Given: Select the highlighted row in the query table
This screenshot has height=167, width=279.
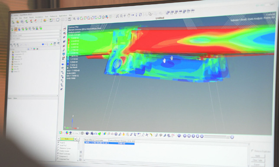Looking at the screenshot, I should [x=110, y=143].
